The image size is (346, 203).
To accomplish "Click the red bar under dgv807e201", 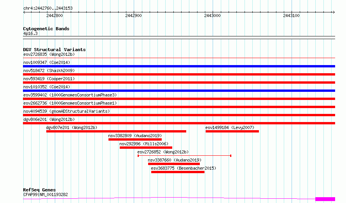I will coord(116,131).
